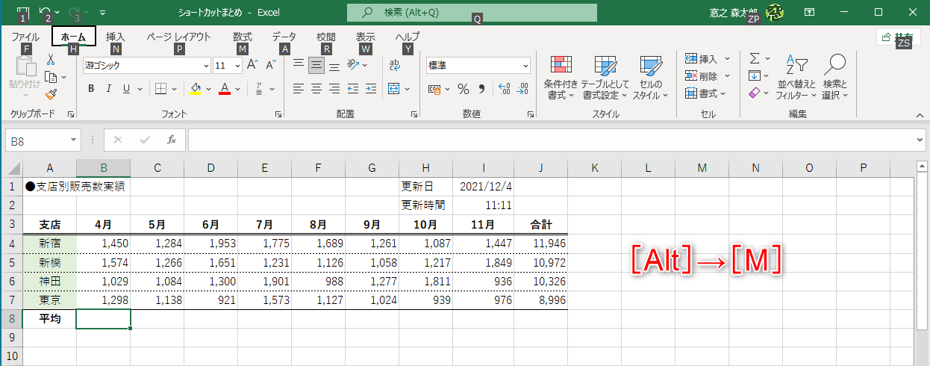
Task: Click the 共有 share button
Action: coord(898,37)
